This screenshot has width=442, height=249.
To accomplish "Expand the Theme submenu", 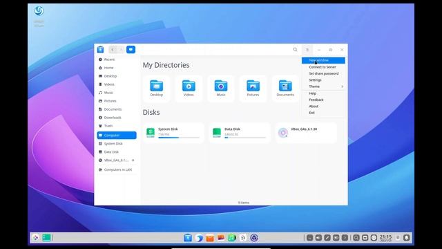I will (323, 86).
